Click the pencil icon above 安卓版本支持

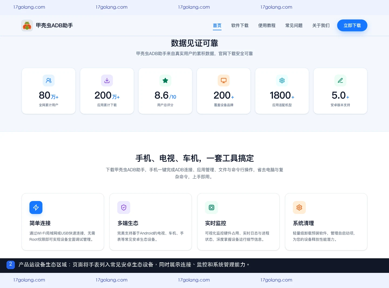click(x=340, y=81)
